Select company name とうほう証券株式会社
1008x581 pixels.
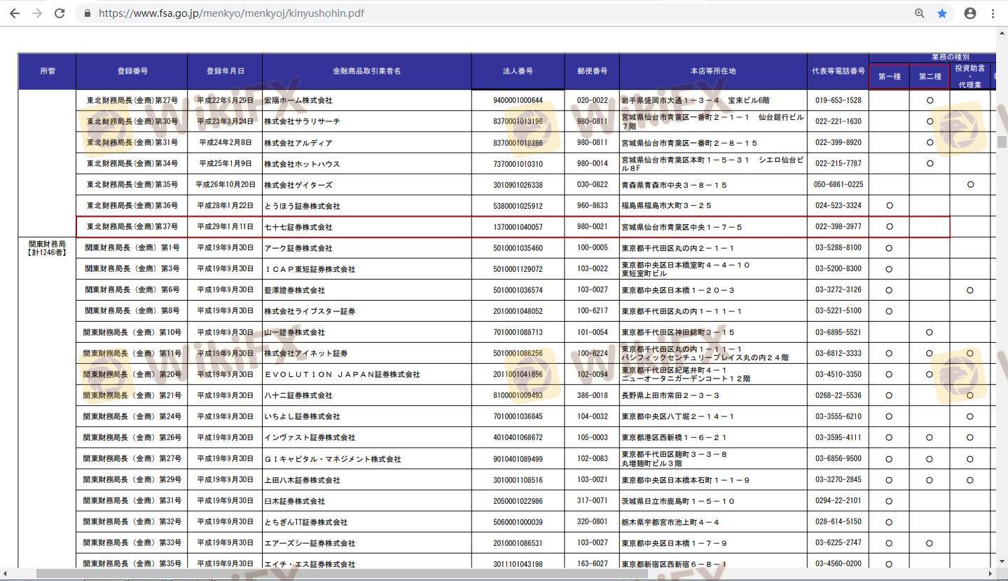(302, 206)
